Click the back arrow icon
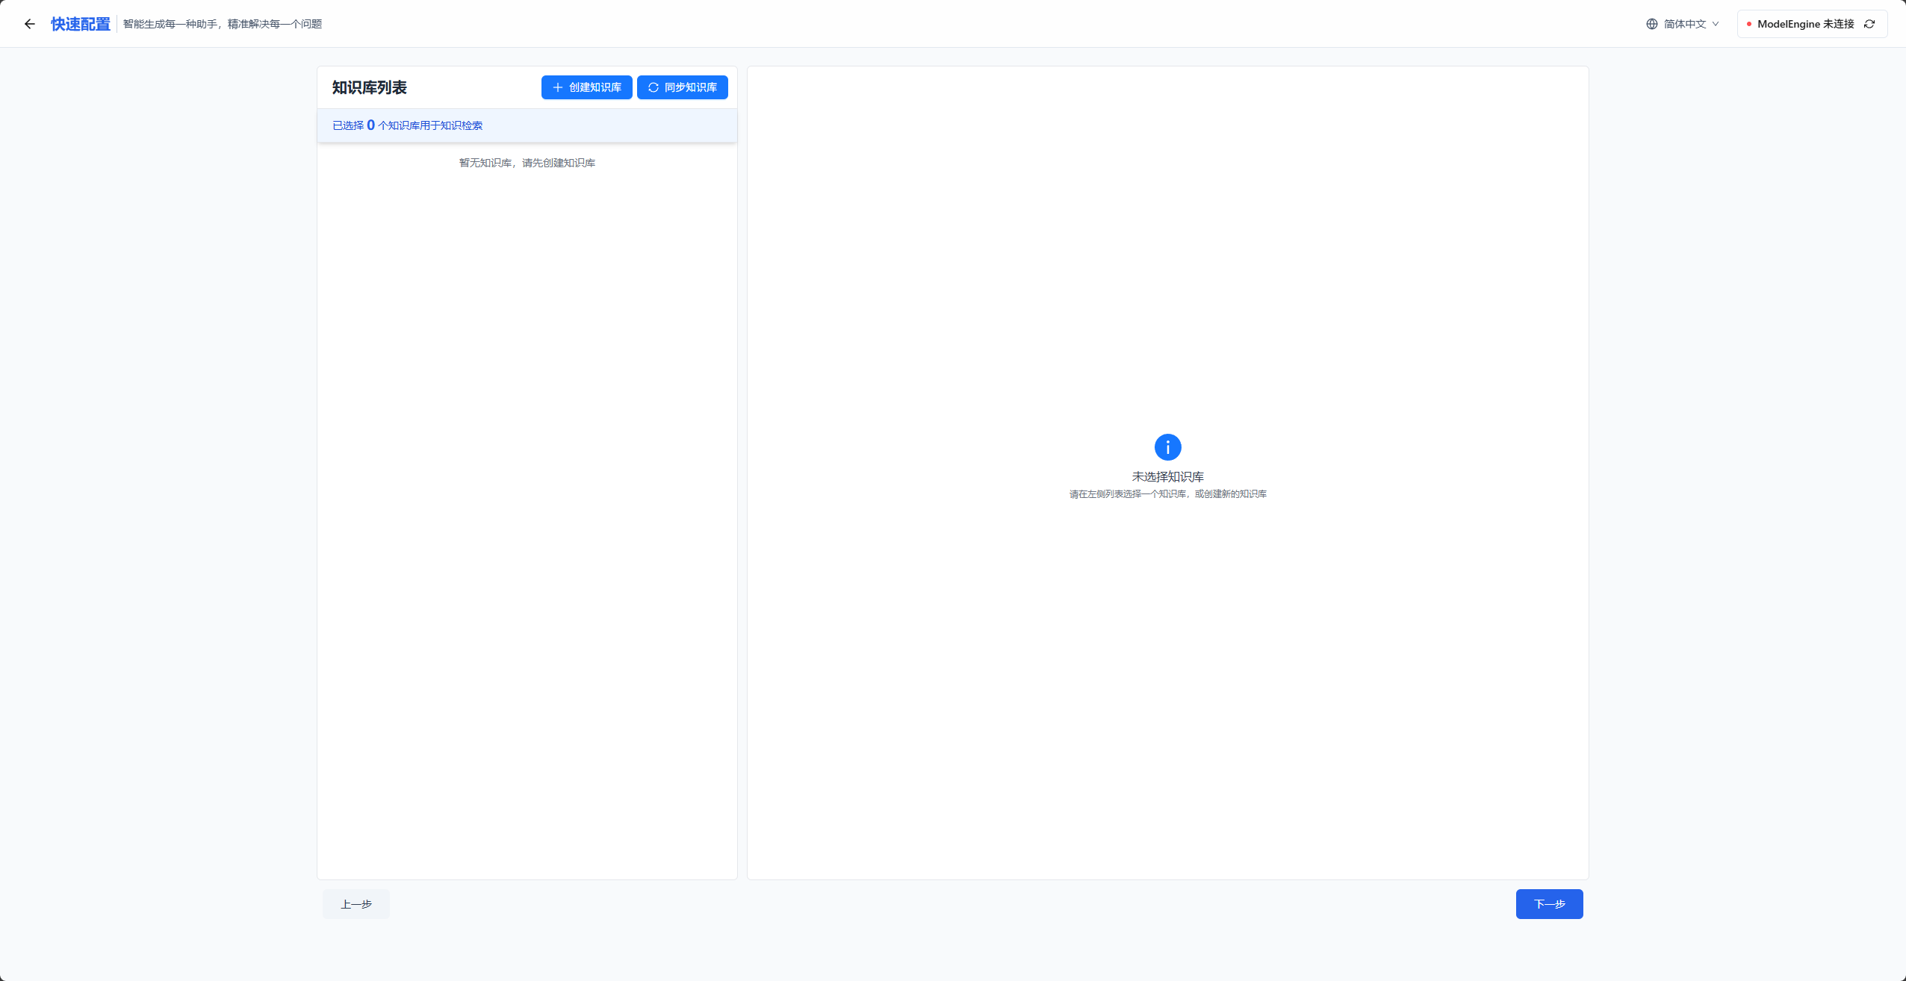Image resolution: width=1906 pixels, height=981 pixels. click(30, 24)
